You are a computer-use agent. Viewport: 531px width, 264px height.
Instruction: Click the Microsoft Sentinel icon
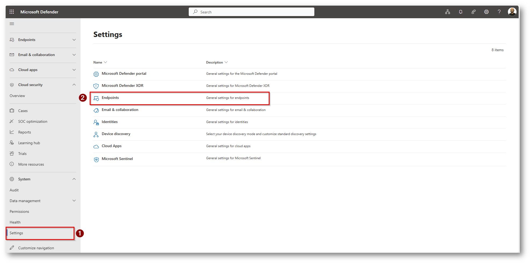(x=96, y=159)
